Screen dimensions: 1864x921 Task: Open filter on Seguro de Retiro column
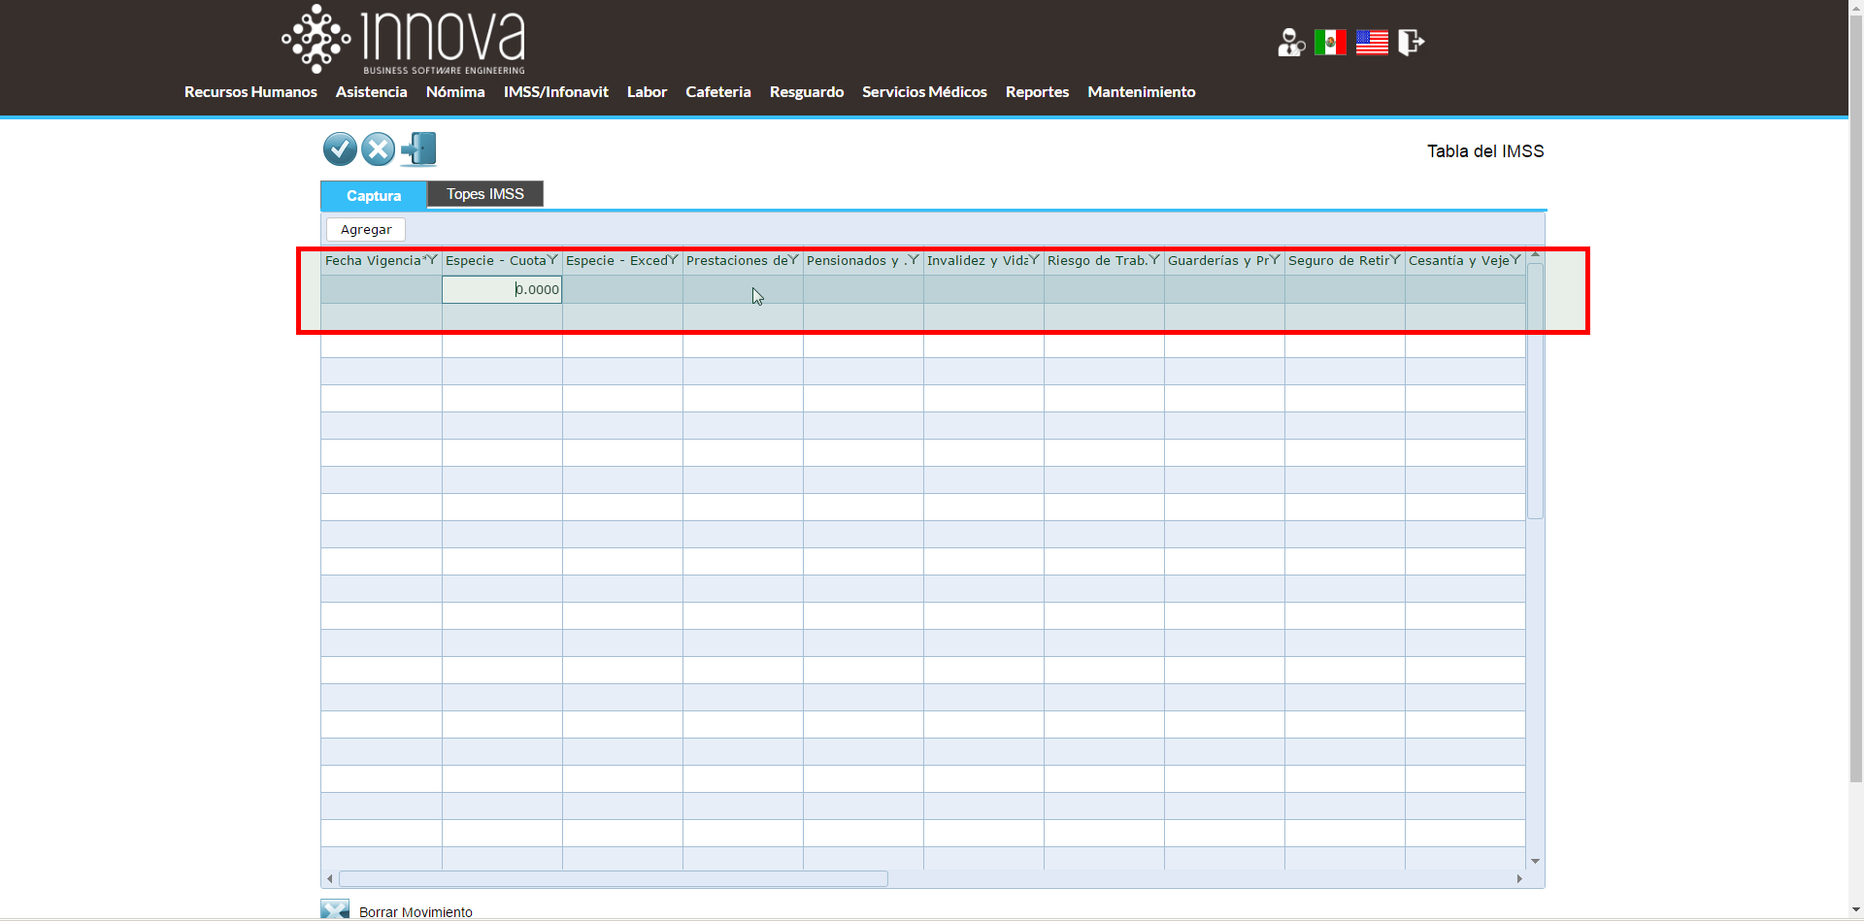[x=1395, y=260]
